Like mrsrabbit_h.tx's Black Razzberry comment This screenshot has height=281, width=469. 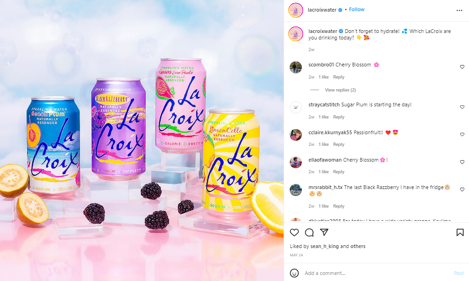(x=462, y=190)
